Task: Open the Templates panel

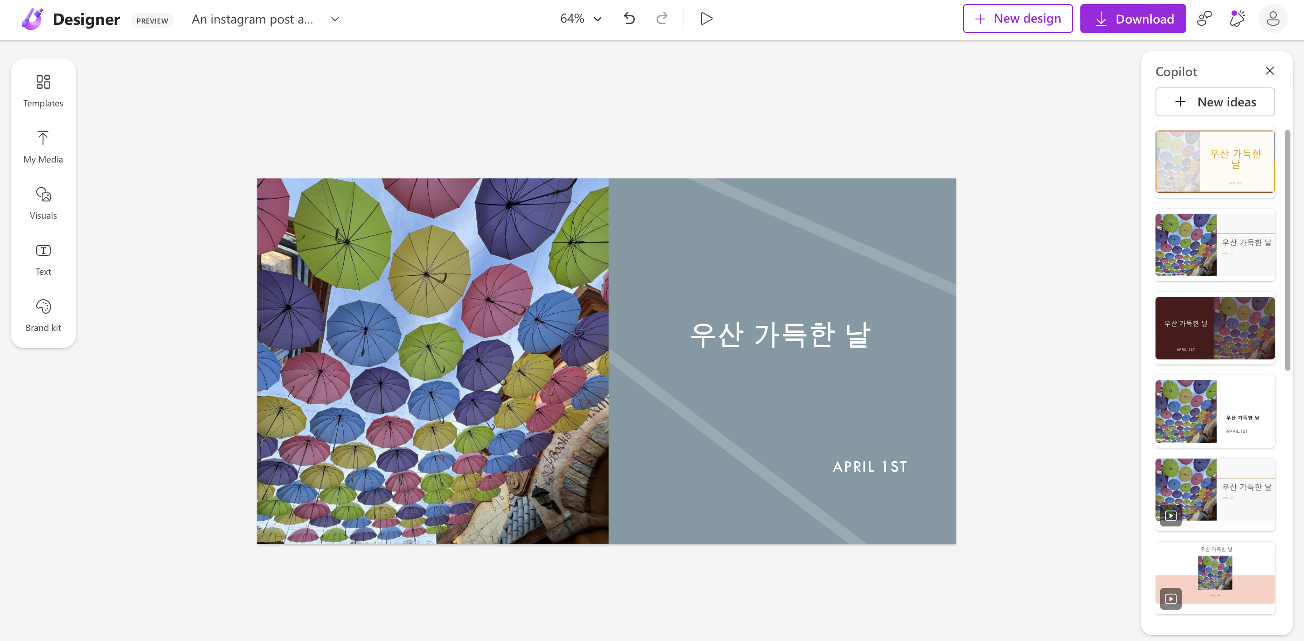Action: [43, 91]
